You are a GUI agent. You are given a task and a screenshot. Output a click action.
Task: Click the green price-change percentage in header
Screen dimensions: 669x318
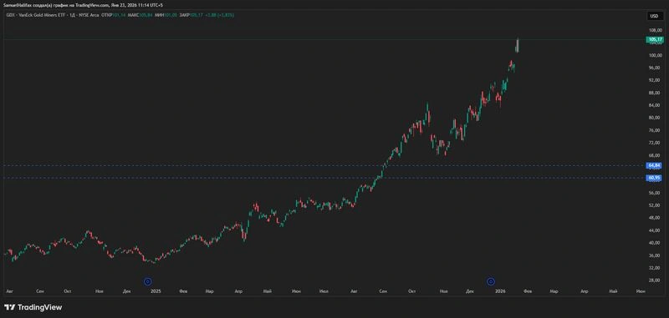click(x=227, y=15)
